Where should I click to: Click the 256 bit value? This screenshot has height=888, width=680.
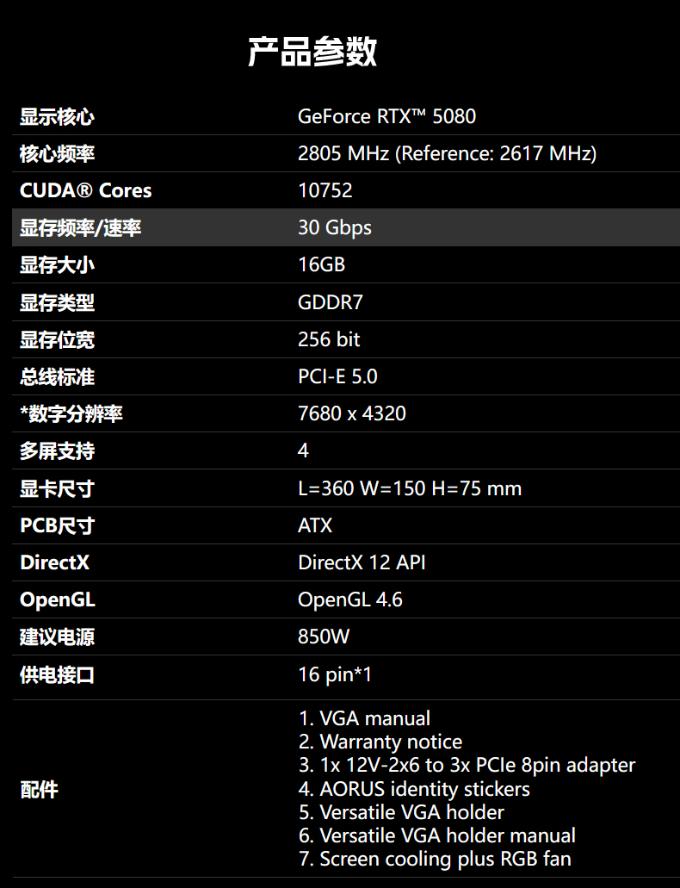point(329,340)
